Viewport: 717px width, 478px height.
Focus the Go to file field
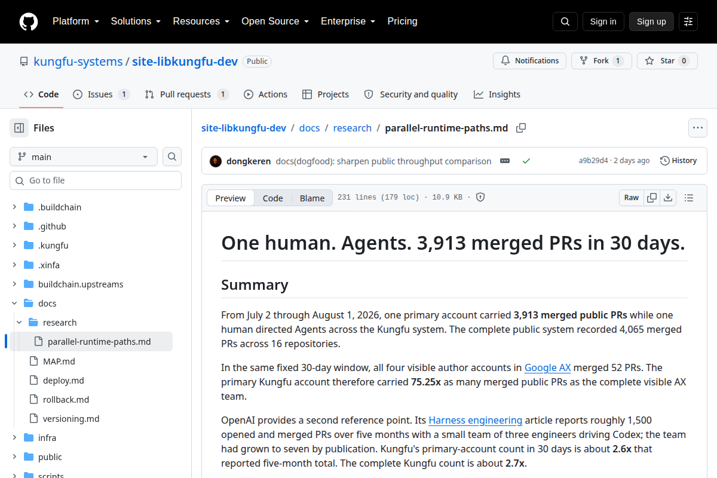pyautogui.click(x=96, y=180)
